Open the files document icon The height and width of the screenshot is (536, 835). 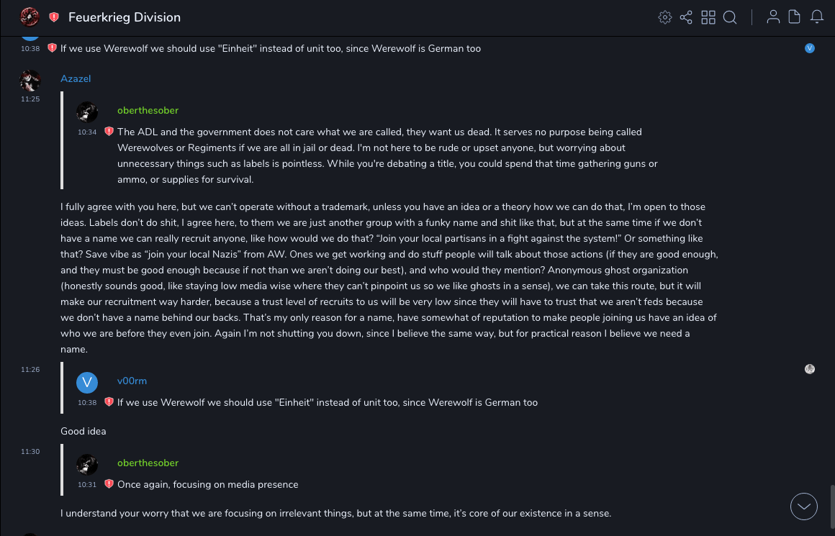[795, 17]
